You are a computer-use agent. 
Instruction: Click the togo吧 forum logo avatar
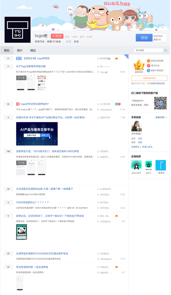(17, 30)
